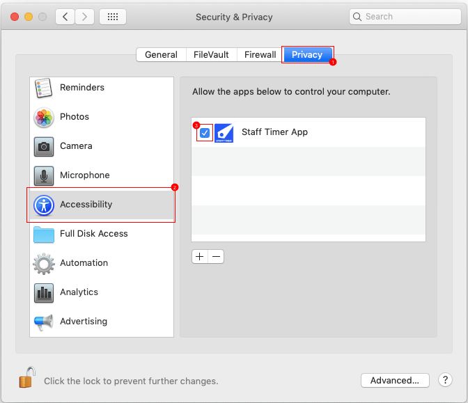
Task: Select the Automation gear icon
Action: tap(44, 263)
